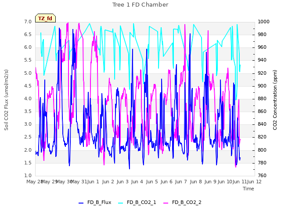The width and height of the screenshot is (281, 211).
Task: Click the Jun 1 date tick label
Action: pyautogui.click(x=93, y=182)
